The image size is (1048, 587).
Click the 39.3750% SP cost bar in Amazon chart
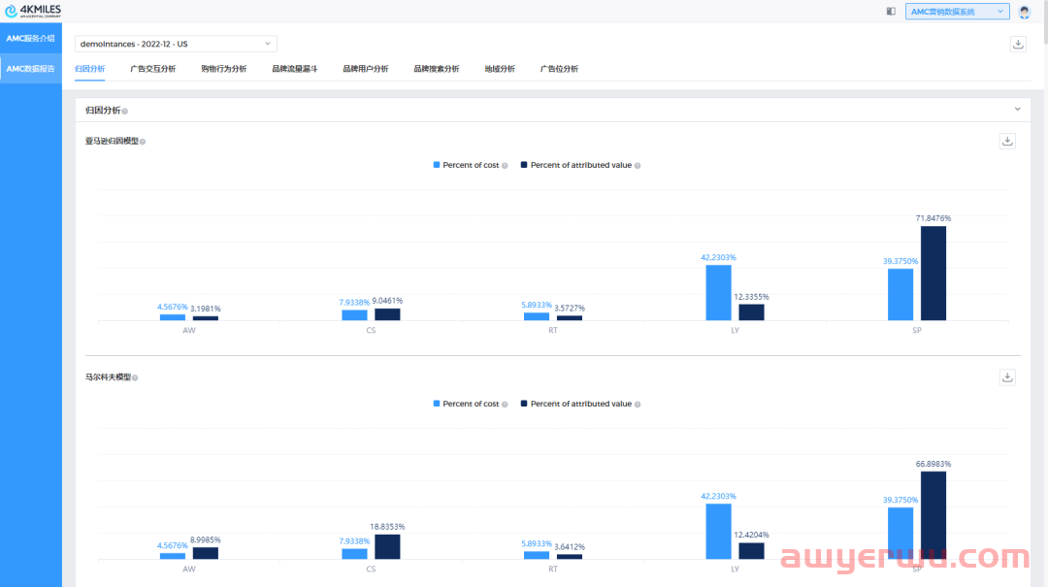(x=901, y=295)
